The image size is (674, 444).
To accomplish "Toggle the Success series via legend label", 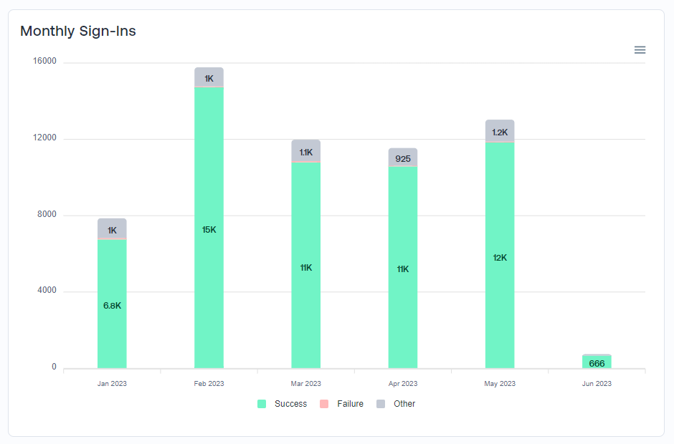I will [290, 404].
